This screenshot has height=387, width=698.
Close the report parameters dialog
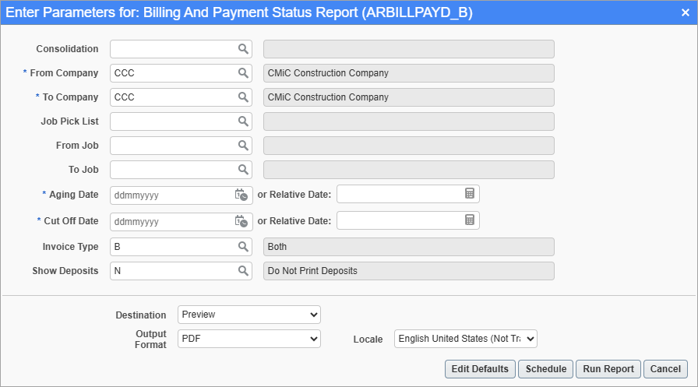686,12
